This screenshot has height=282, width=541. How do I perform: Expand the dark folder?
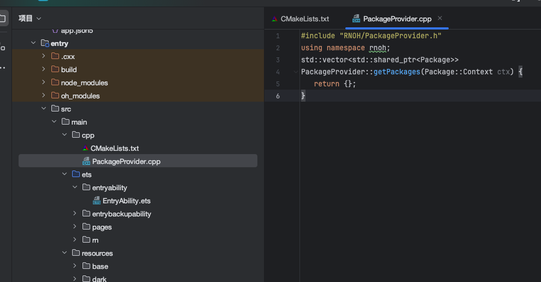pyautogui.click(x=74, y=278)
